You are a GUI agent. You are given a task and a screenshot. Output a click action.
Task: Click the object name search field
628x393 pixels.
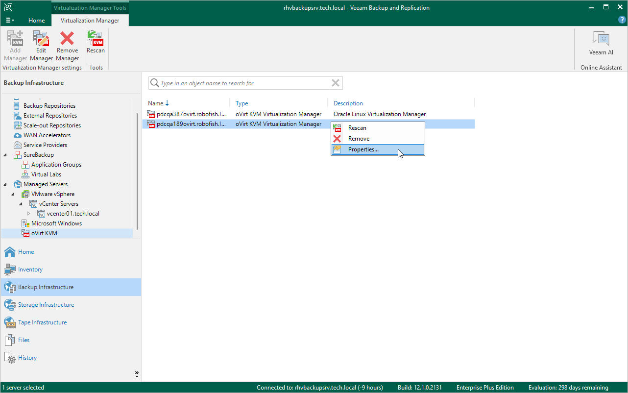pos(245,83)
